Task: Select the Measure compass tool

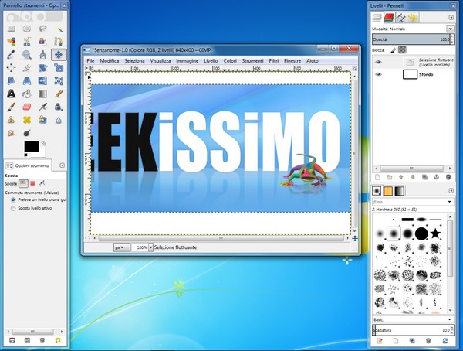Action: [x=42, y=55]
